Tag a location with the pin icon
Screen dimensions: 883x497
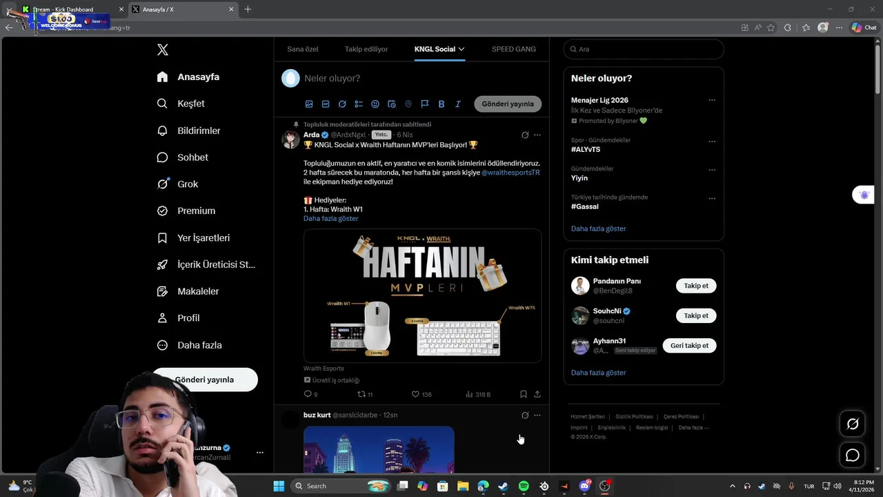point(408,104)
